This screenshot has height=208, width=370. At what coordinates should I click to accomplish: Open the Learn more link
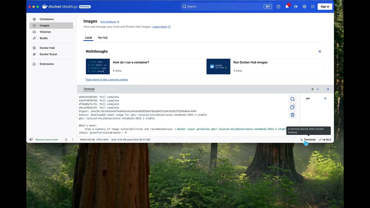[x=160, y=27]
